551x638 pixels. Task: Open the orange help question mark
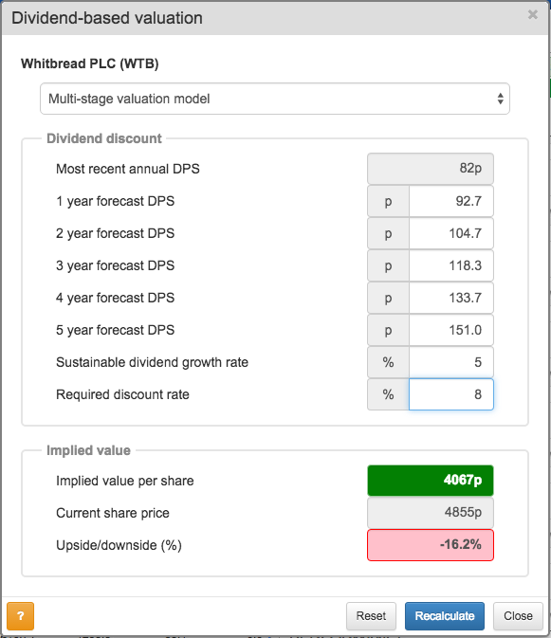[20, 615]
